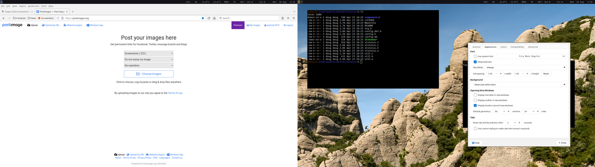Open Website plugins in header

pos(73,25)
